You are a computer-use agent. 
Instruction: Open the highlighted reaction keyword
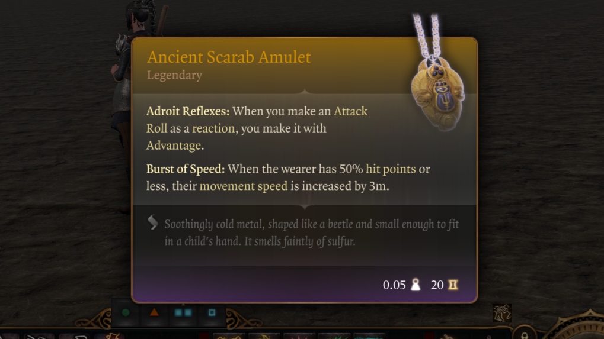[213, 128]
